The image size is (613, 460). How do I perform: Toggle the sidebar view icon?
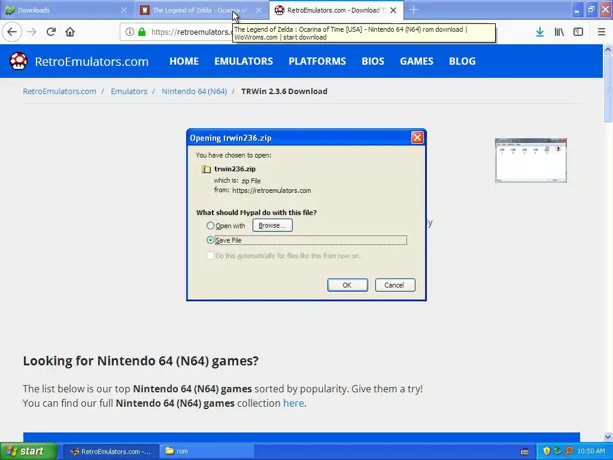[578, 32]
